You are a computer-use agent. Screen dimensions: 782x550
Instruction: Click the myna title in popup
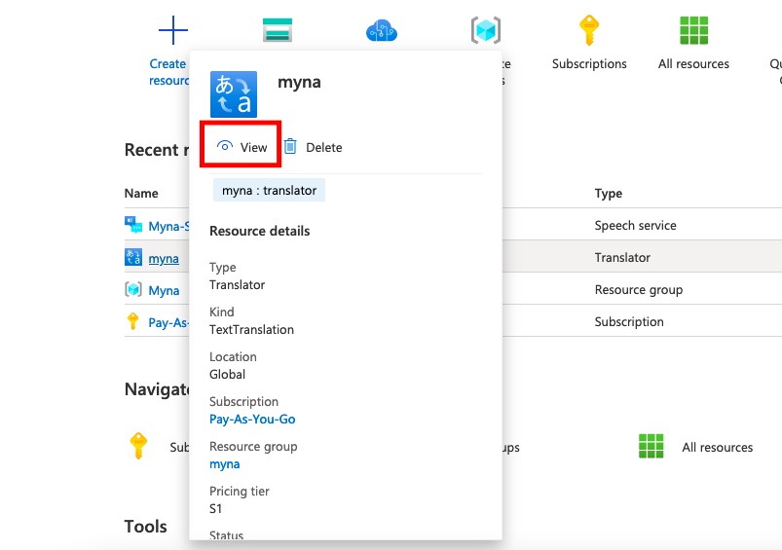299,82
